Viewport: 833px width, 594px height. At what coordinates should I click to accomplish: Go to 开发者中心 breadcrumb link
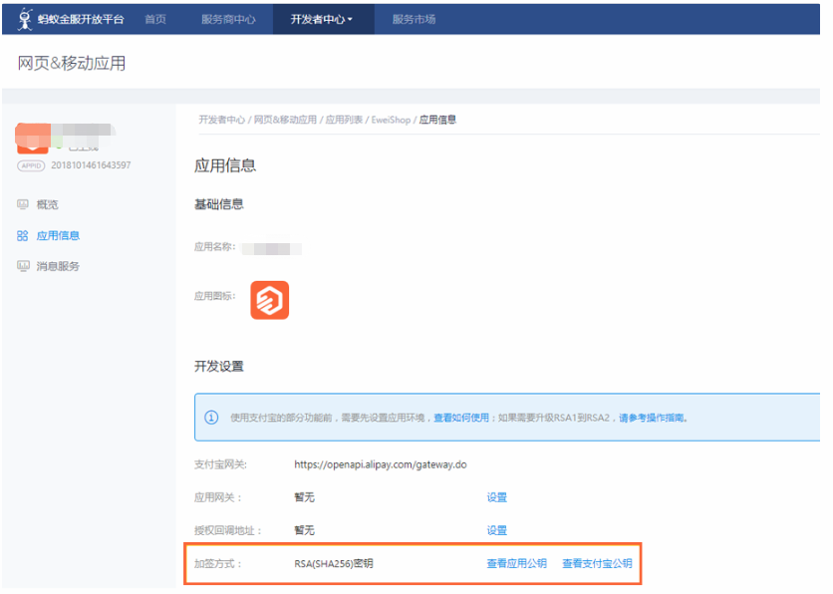coord(221,120)
